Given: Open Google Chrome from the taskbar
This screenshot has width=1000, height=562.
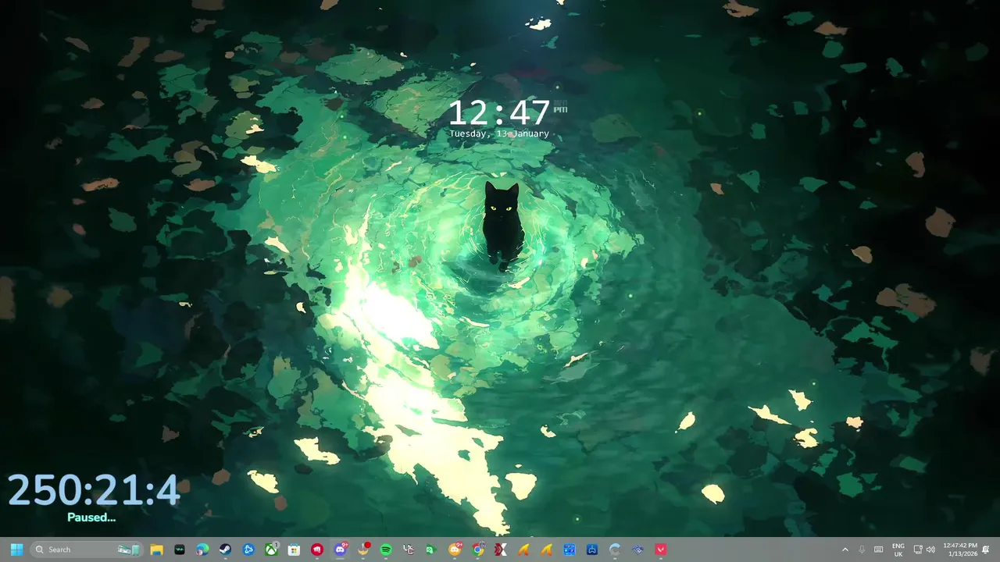Looking at the screenshot, I should pyautogui.click(x=478, y=550).
